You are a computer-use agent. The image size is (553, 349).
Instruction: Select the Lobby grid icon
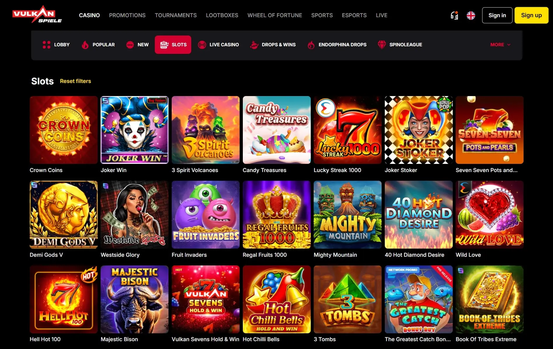pyautogui.click(x=46, y=45)
